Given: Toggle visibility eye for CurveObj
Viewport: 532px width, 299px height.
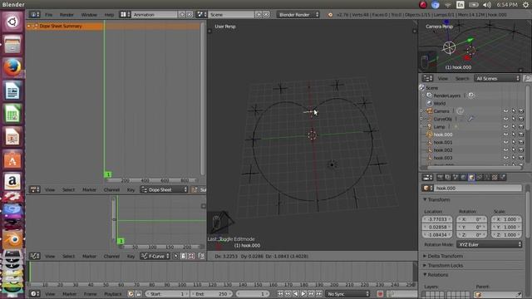Looking at the screenshot, I should (506, 119).
